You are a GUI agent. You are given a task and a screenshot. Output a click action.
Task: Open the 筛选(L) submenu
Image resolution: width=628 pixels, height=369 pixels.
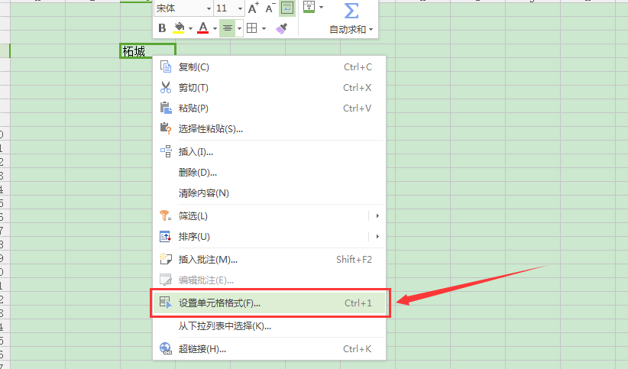(x=269, y=216)
